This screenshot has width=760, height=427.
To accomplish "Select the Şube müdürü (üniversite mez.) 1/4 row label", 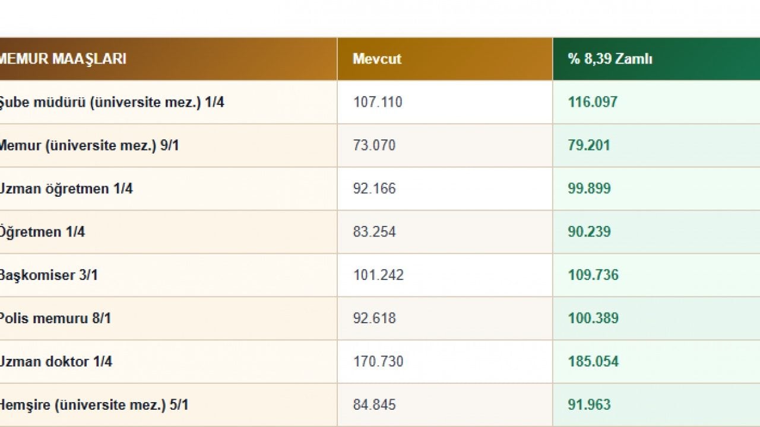I will click(112, 102).
